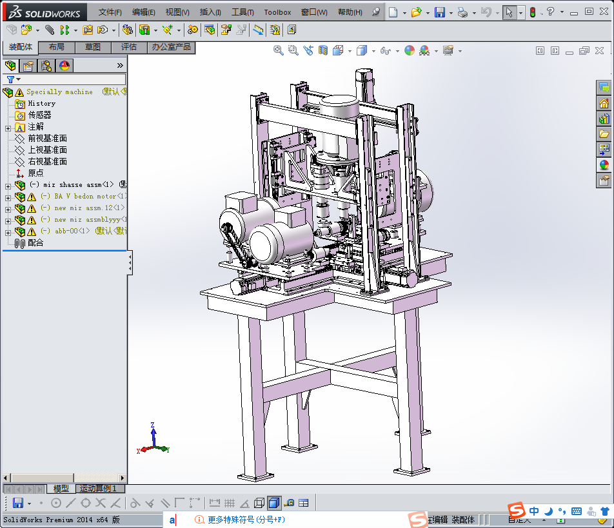Switch to the 评估 tab
The width and height of the screenshot is (614, 528).
[x=129, y=47]
